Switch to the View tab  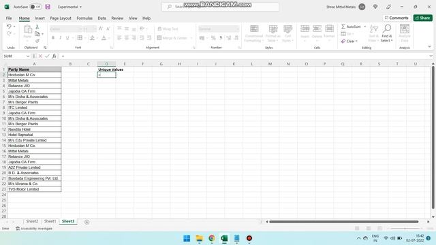(x=133, y=18)
